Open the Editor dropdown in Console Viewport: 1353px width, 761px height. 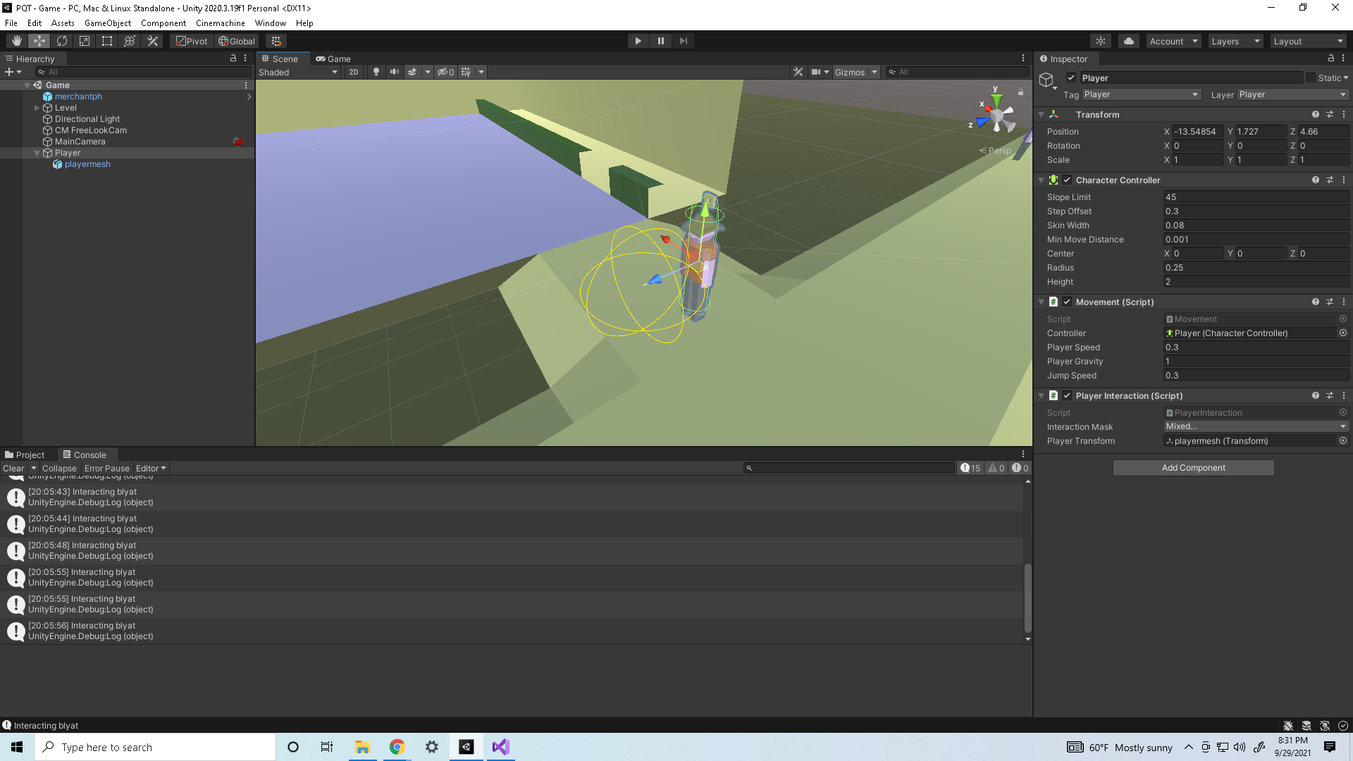151,468
